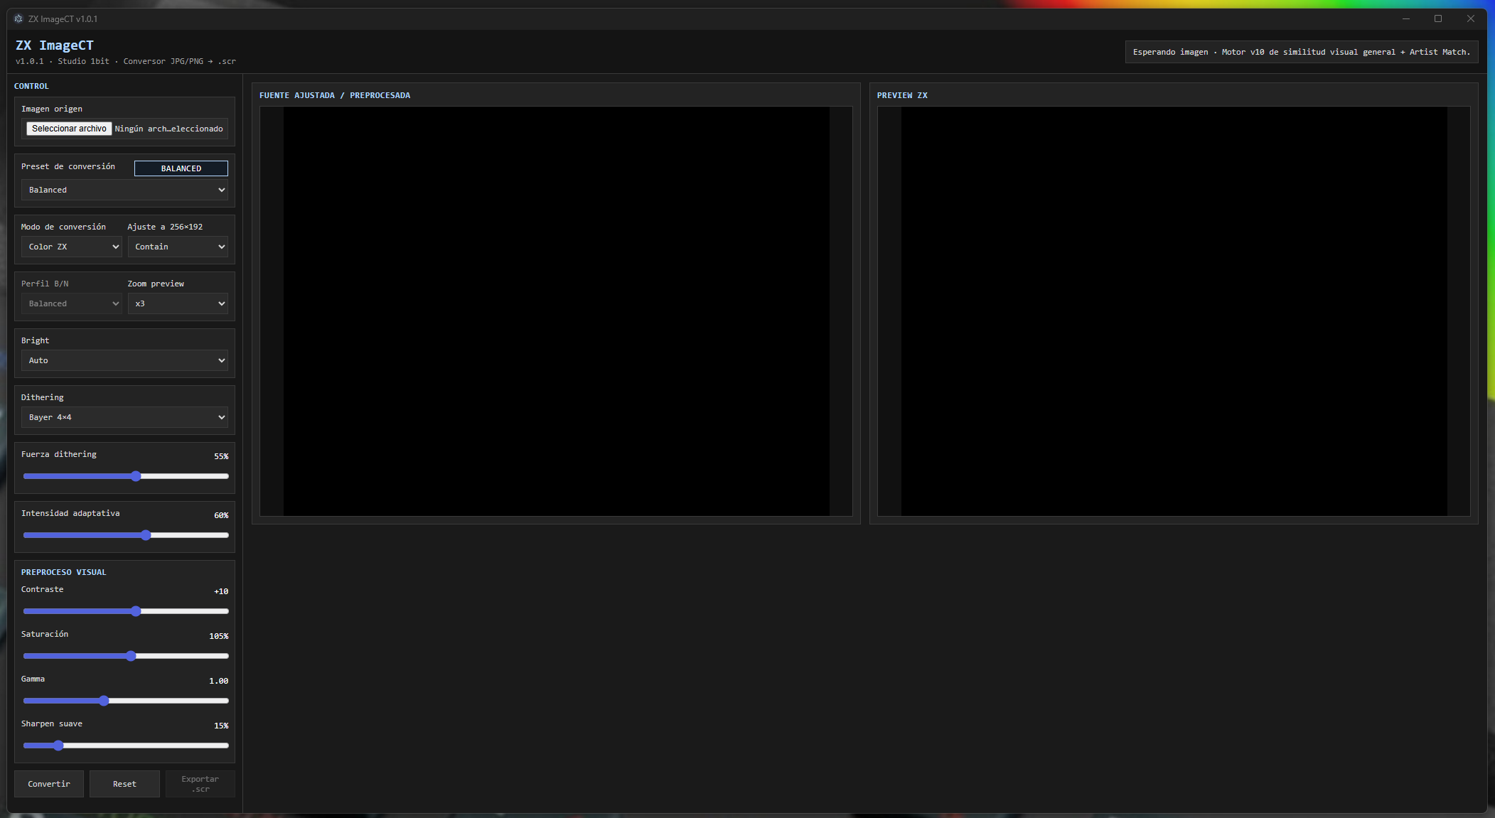The image size is (1495, 818).
Task: Click the Sharpen suave slider handle
Action: click(x=58, y=746)
